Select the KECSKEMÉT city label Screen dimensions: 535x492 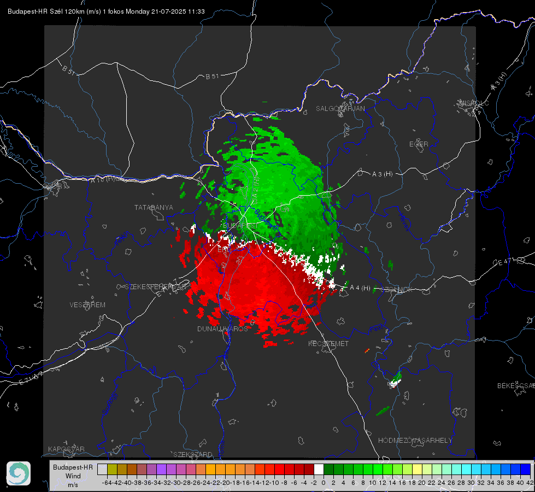tap(328, 343)
